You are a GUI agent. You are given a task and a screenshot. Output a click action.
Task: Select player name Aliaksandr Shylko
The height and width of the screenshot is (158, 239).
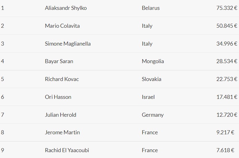click(x=66, y=8)
